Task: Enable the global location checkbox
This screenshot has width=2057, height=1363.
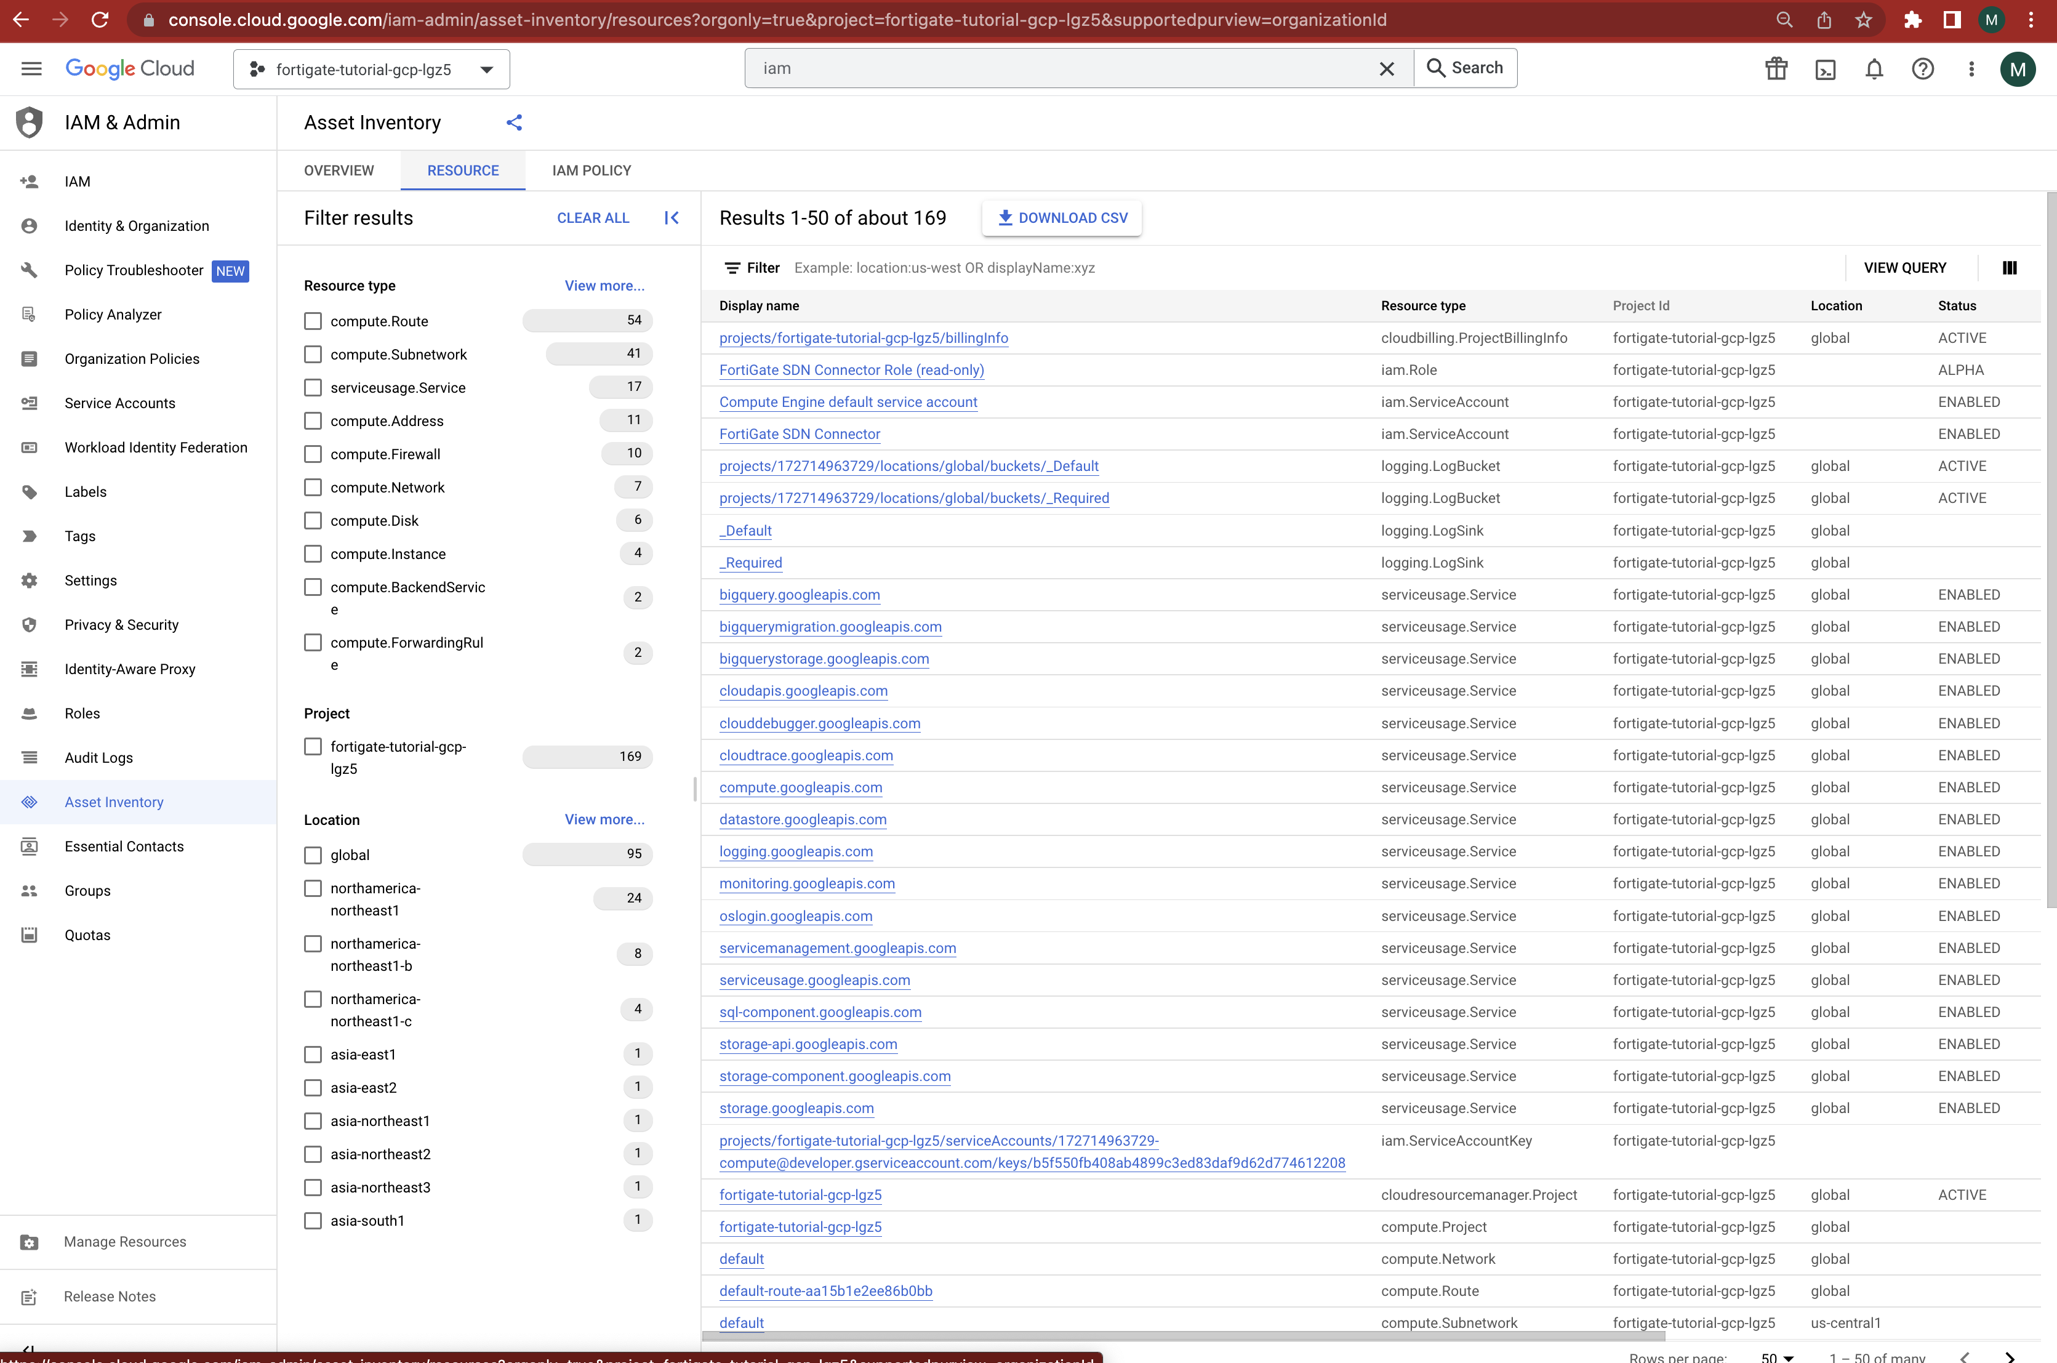Action: [313, 855]
